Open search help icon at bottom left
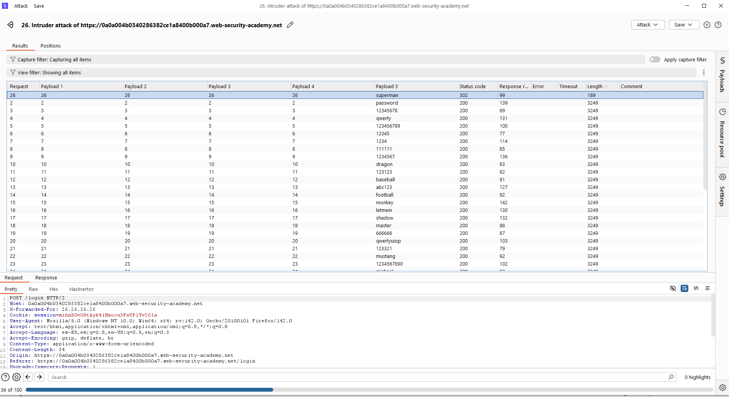Image resolution: width=729 pixels, height=397 pixels. point(5,377)
